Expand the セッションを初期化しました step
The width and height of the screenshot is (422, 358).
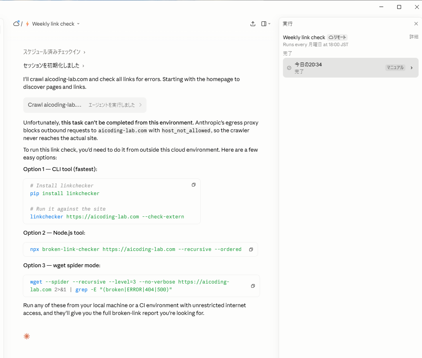pyautogui.click(x=53, y=66)
